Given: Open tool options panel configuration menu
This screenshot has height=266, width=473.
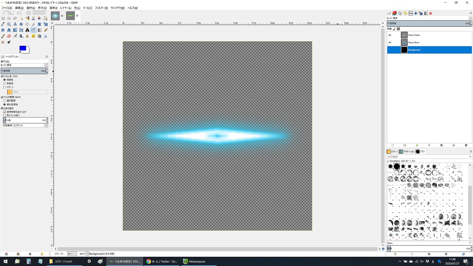Looking at the screenshot, I should click(x=47, y=57).
